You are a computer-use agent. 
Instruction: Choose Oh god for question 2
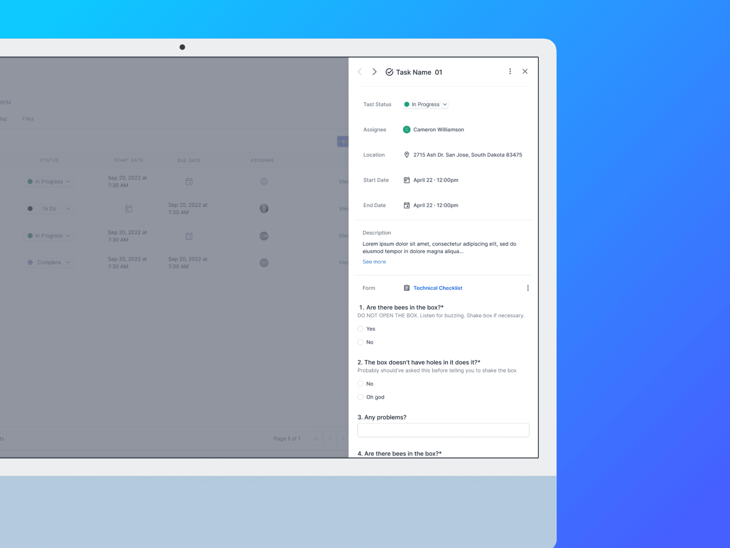coord(360,397)
